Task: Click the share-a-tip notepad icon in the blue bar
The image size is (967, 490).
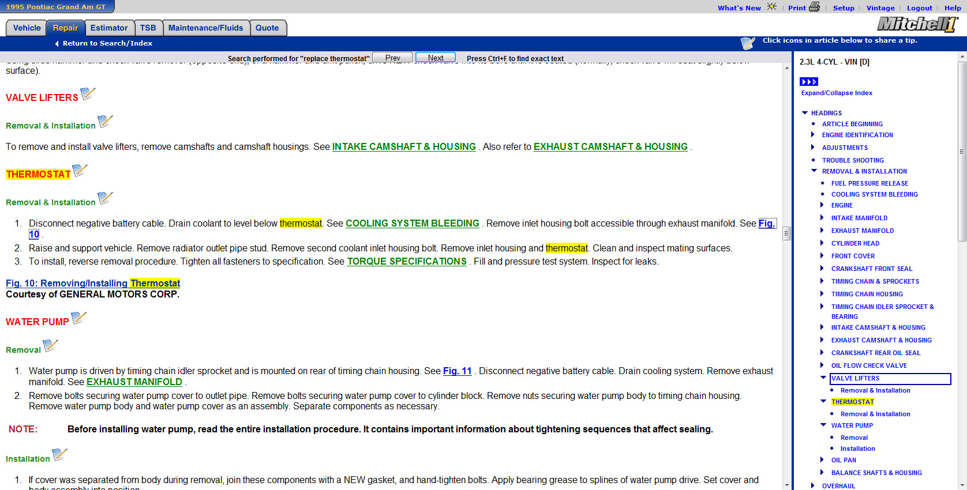Action: [x=748, y=43]
